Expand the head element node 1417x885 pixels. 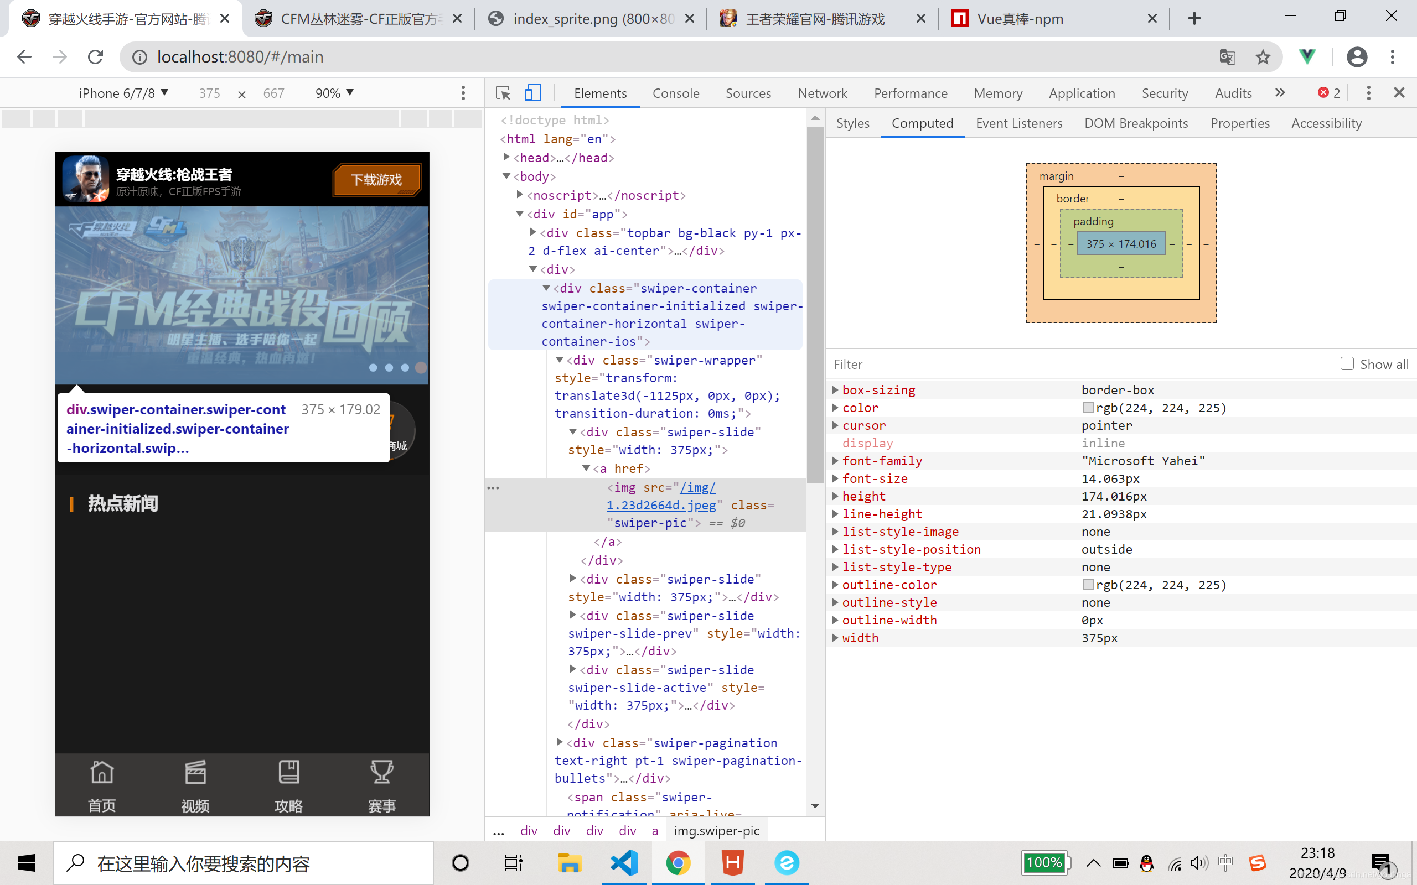(506, 157)
